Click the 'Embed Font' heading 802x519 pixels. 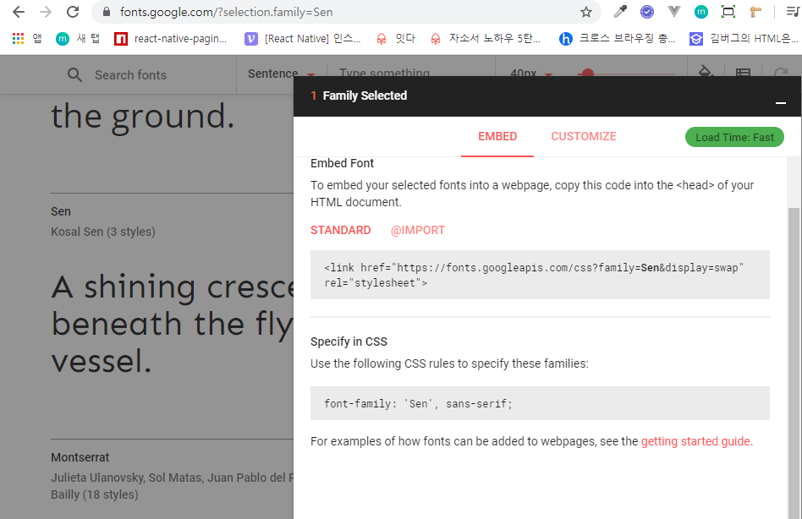(342, 163)
